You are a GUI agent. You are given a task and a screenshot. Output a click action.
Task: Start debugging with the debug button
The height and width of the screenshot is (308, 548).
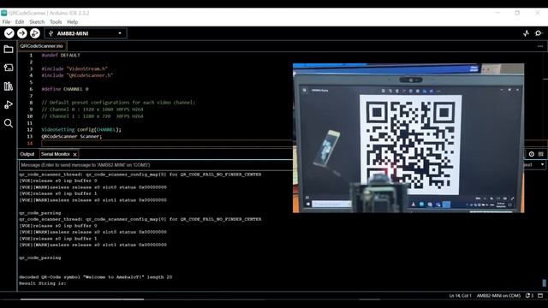(x=35, y=33)
